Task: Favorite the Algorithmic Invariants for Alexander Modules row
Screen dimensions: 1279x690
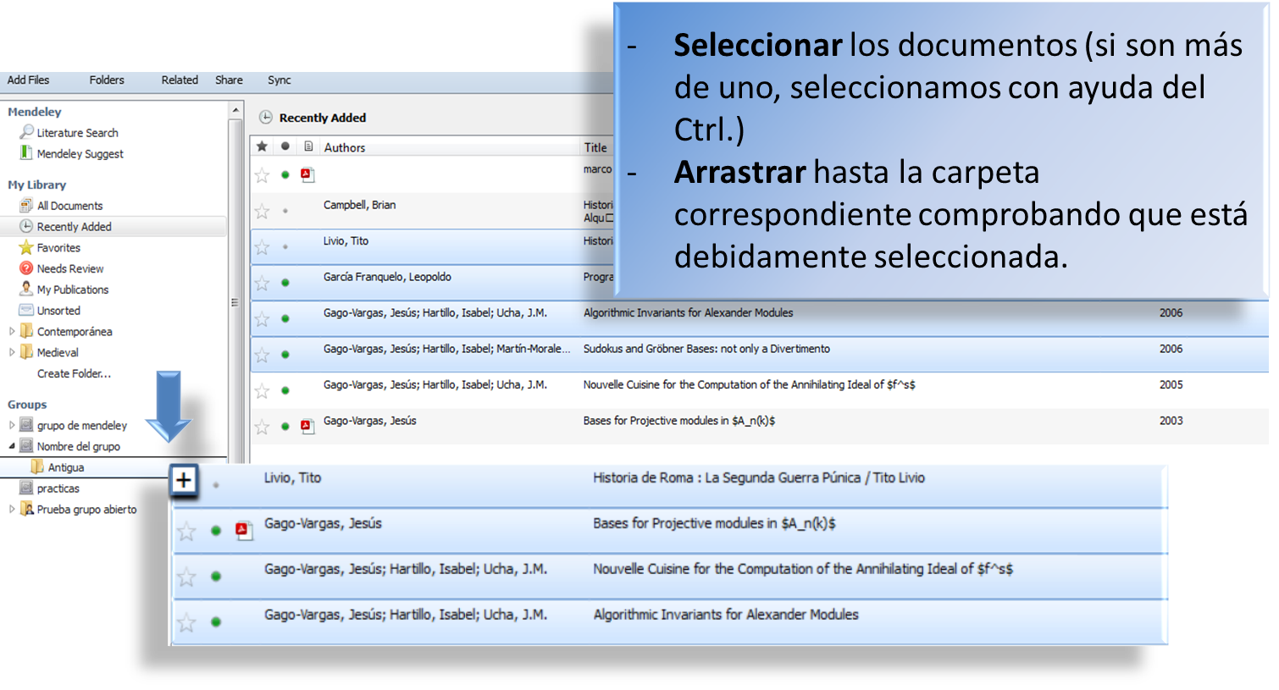Action: pos(263,319)
